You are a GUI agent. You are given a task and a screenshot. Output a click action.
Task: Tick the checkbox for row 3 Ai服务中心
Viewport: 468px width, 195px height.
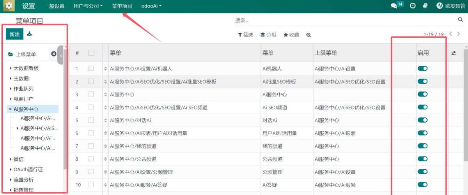click(x=91, y=94)
